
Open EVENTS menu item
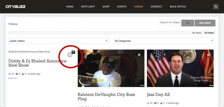coord(122,6)
